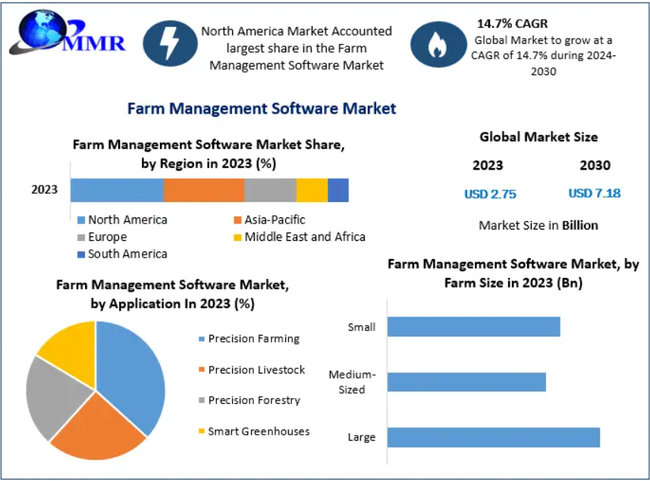
Task: Click the South America legend square
Action: click(80, 255)
